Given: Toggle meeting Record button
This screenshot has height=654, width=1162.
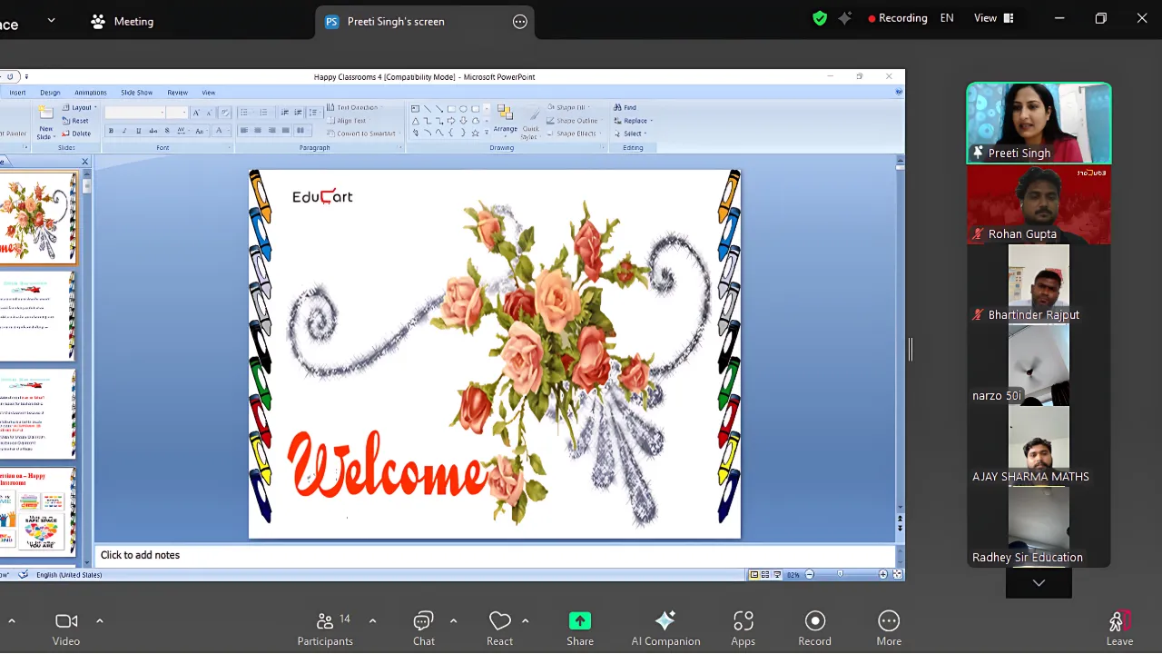Looking at the screenshot, I should point(814,629).
